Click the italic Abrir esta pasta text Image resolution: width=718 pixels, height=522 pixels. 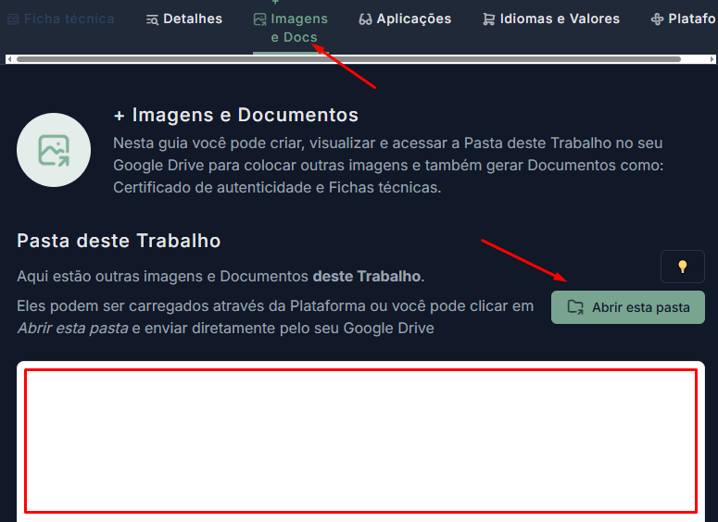pos(72,328)
